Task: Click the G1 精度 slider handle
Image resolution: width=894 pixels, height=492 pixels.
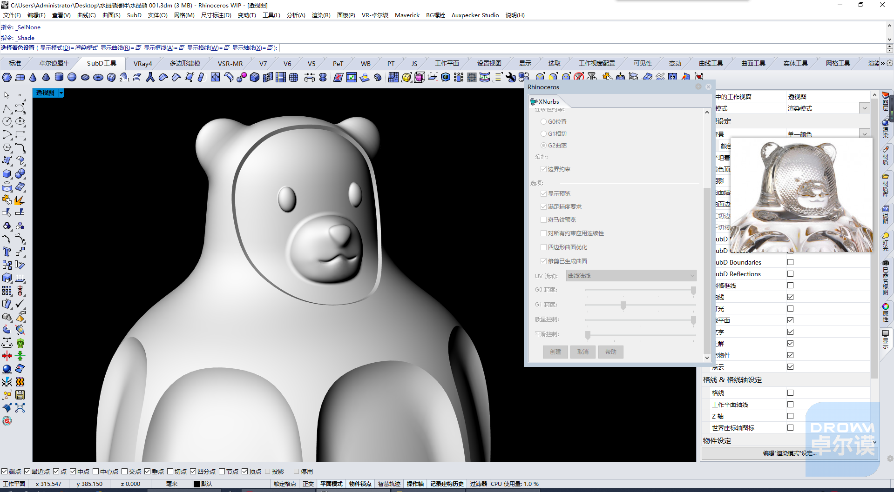Action: tap(623, 305)
